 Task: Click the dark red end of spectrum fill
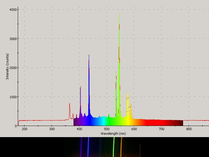pos(178,123)
